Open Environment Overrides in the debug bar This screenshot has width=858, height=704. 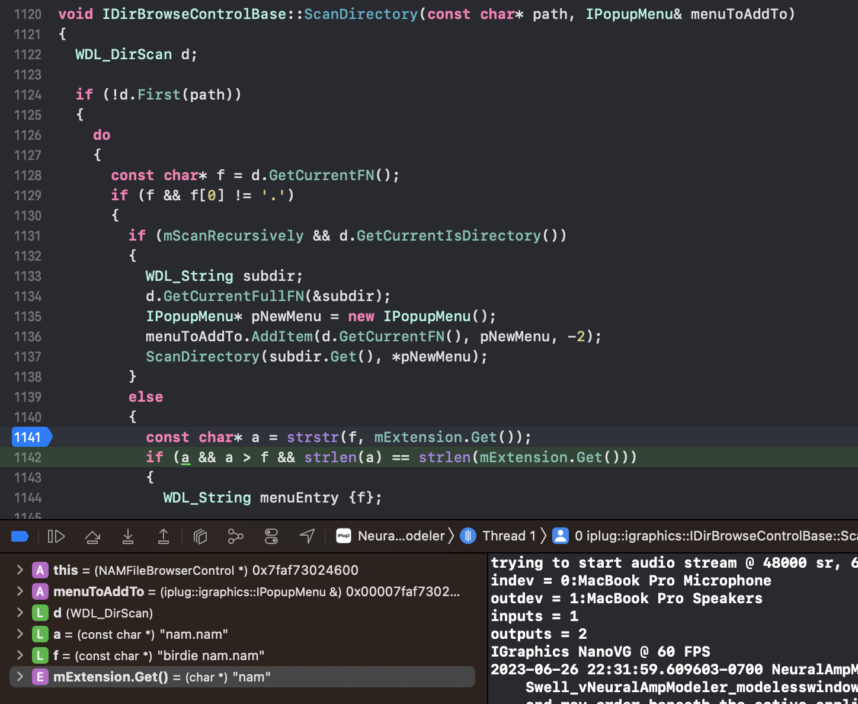click(271, 536)
